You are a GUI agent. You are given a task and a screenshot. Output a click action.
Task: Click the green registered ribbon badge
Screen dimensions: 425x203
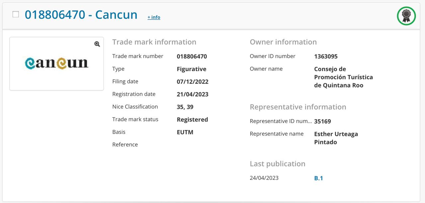[406, 16]
